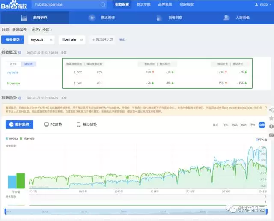
Task: Close the orange notice banner
Action: tap(266, 107)
